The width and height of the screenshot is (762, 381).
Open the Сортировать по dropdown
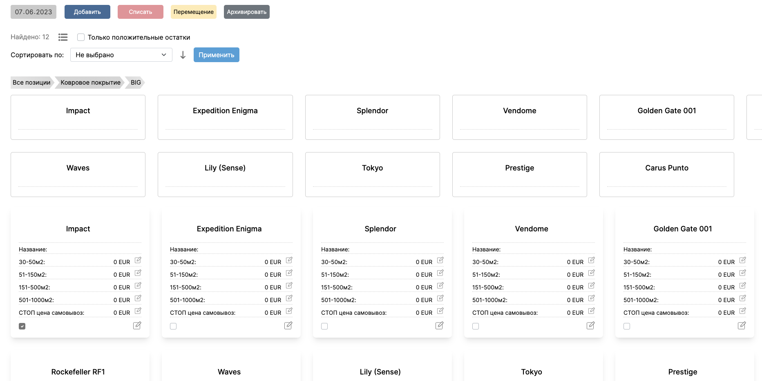(121, 55)
